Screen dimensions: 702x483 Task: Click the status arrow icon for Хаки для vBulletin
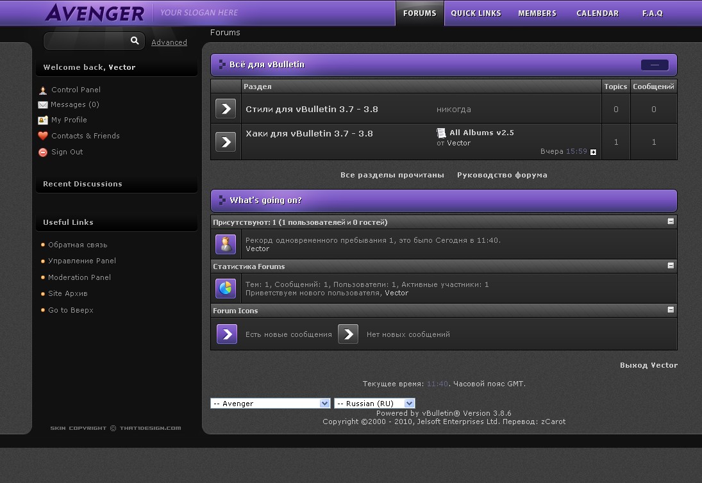pos(226,142)
